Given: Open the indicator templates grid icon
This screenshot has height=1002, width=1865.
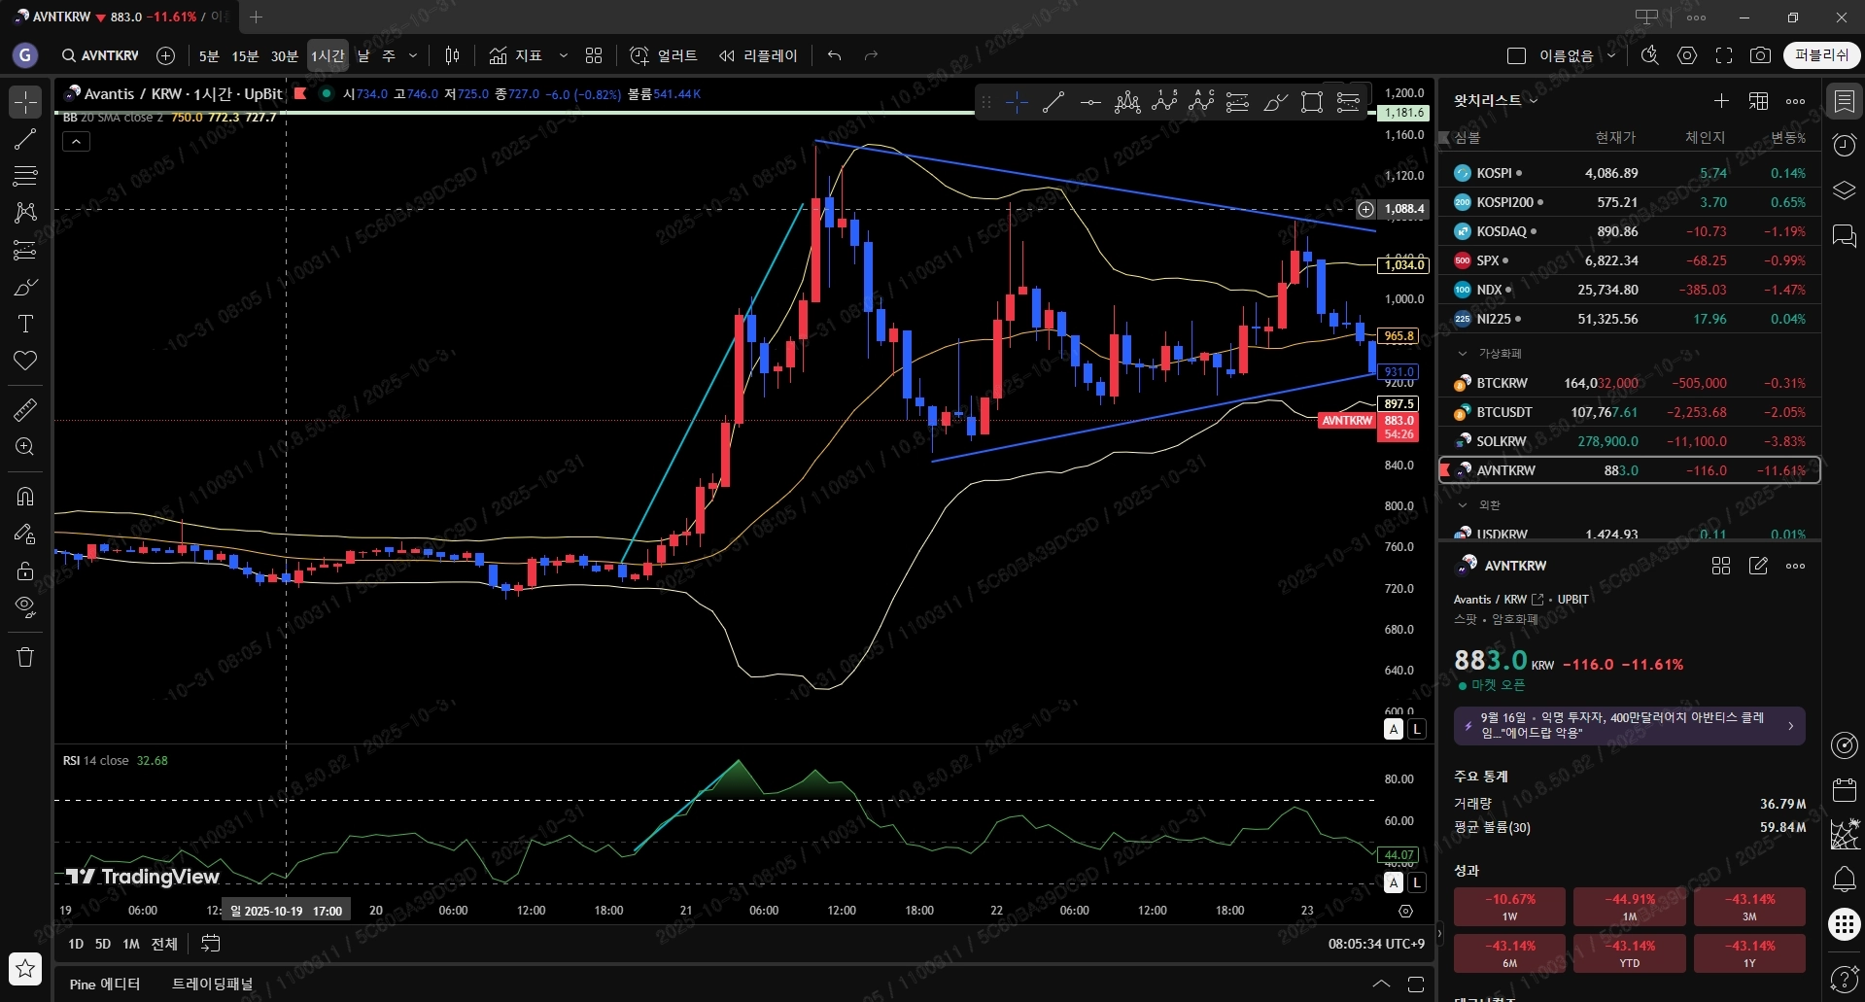Looking at the screenshot, I should point(594,55).
